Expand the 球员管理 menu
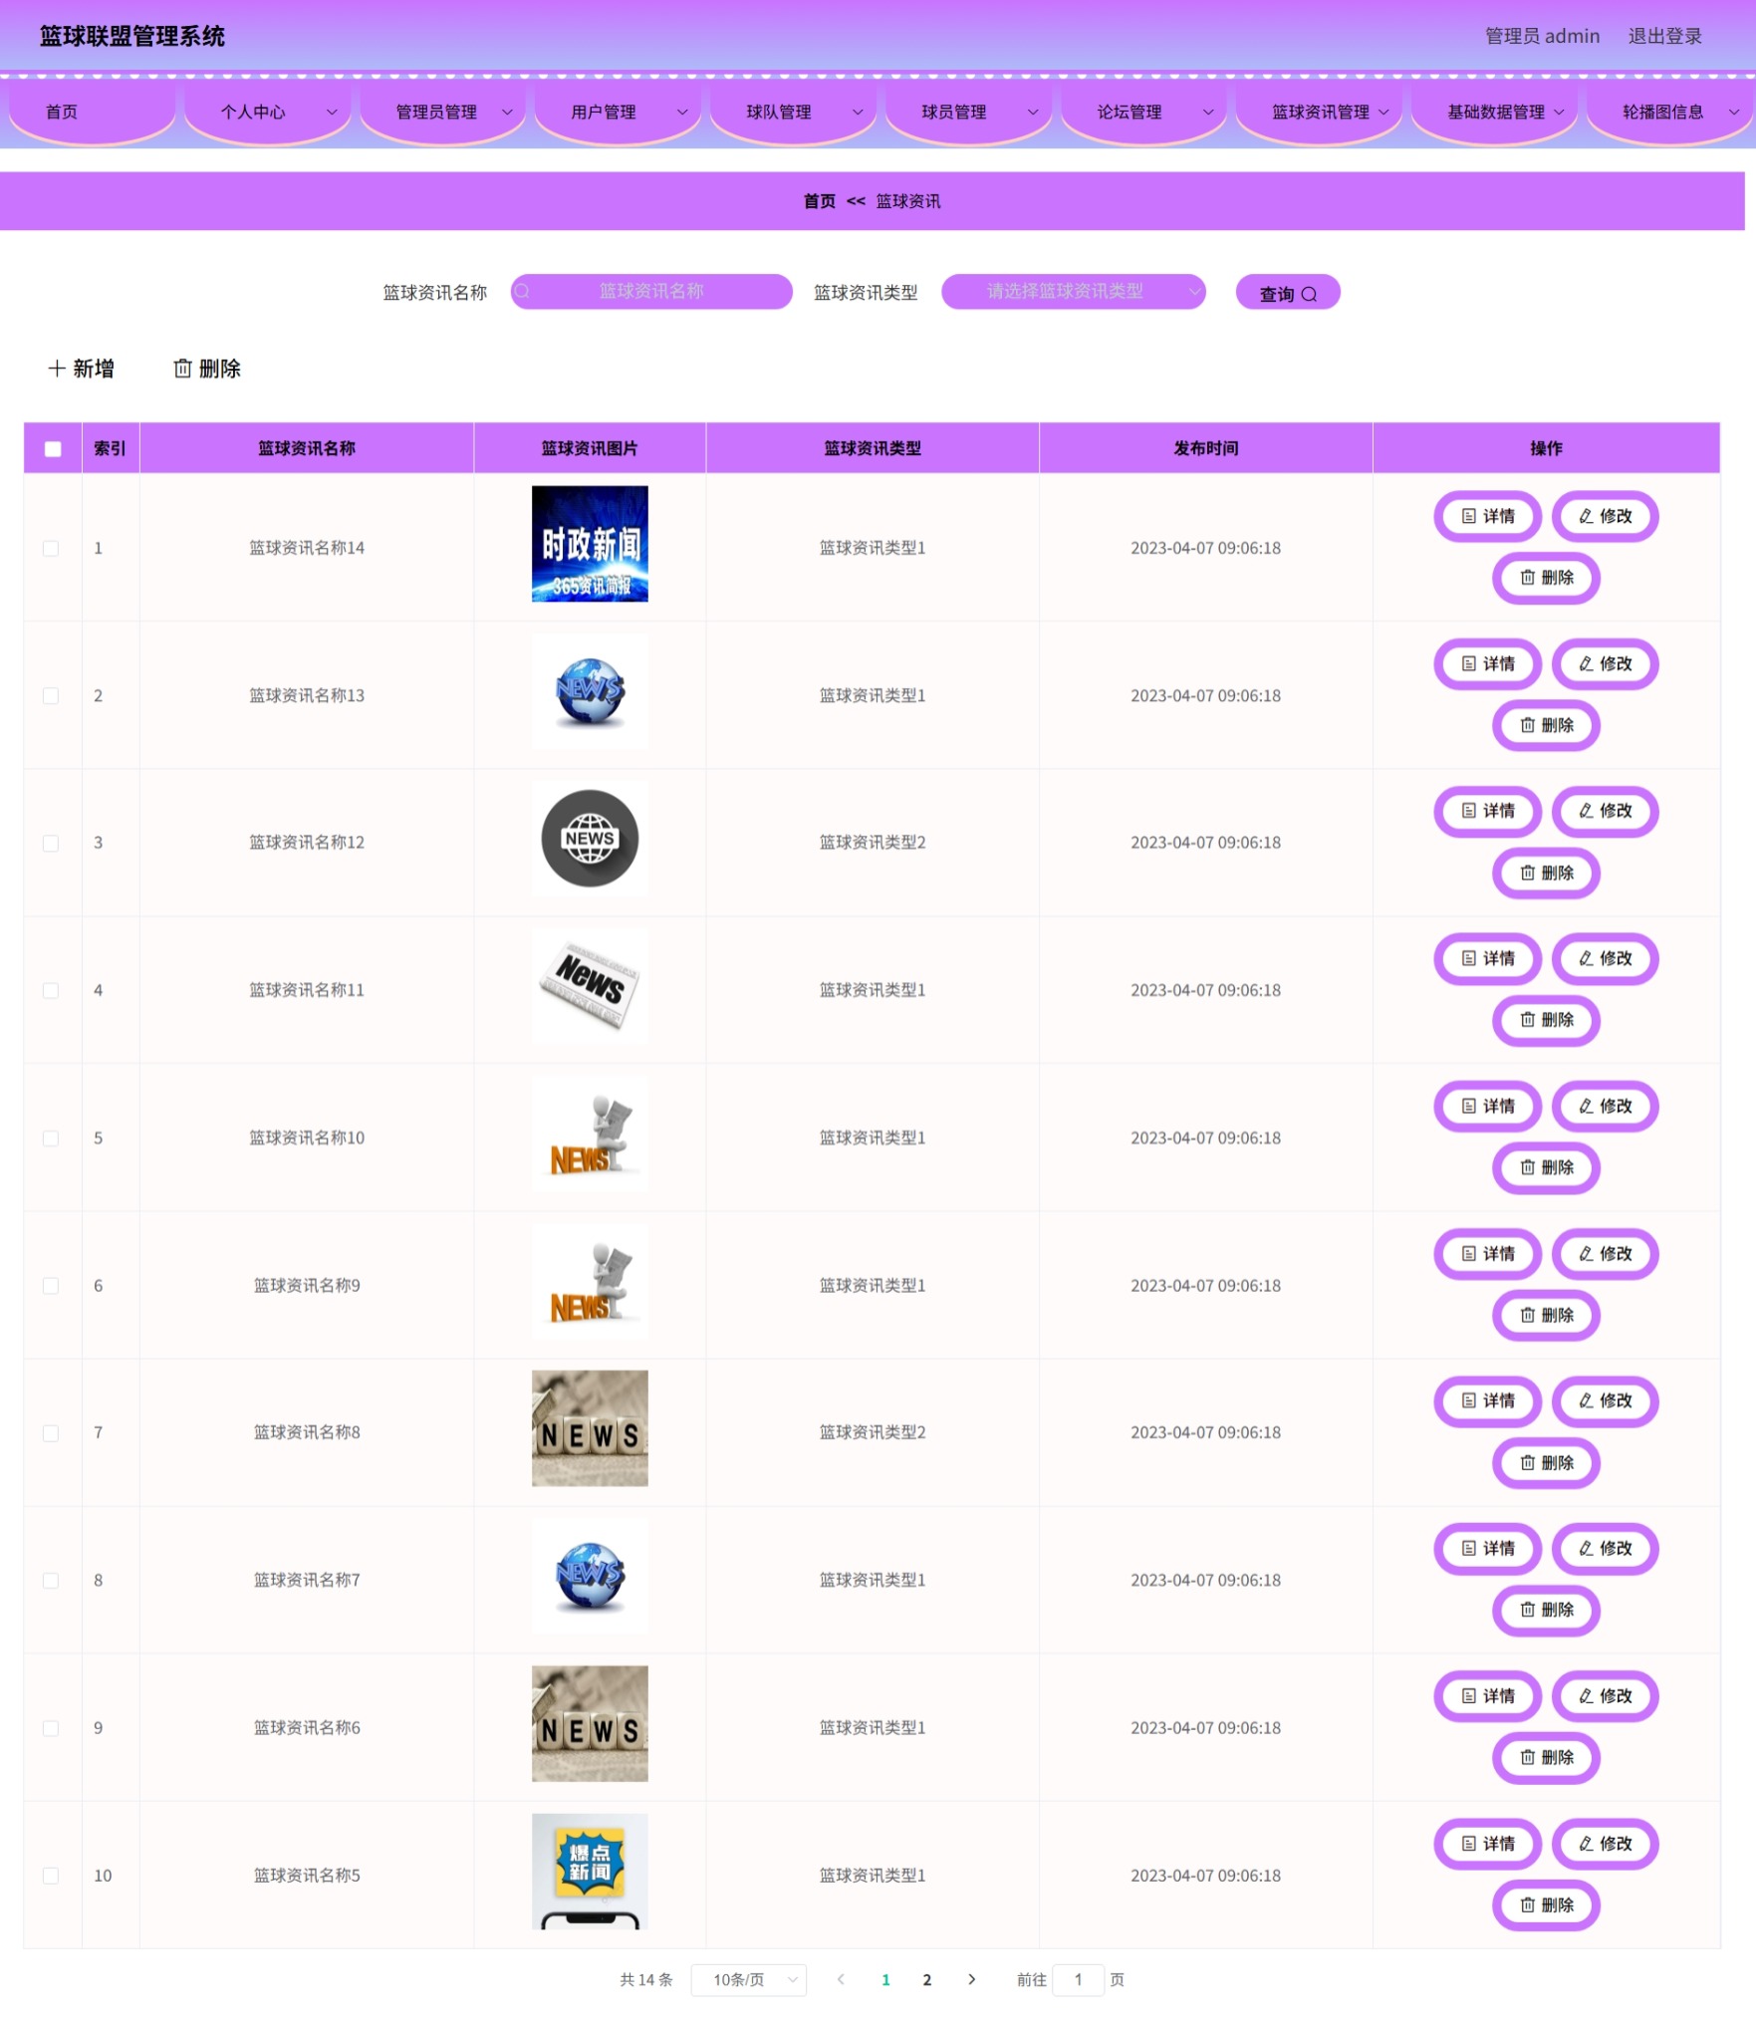 [x=968, y=112]
